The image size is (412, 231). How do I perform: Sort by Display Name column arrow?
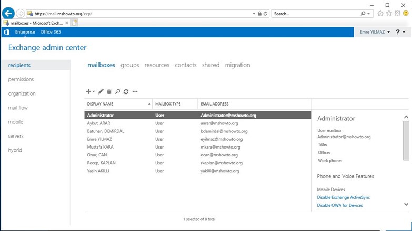click(149, 104)
